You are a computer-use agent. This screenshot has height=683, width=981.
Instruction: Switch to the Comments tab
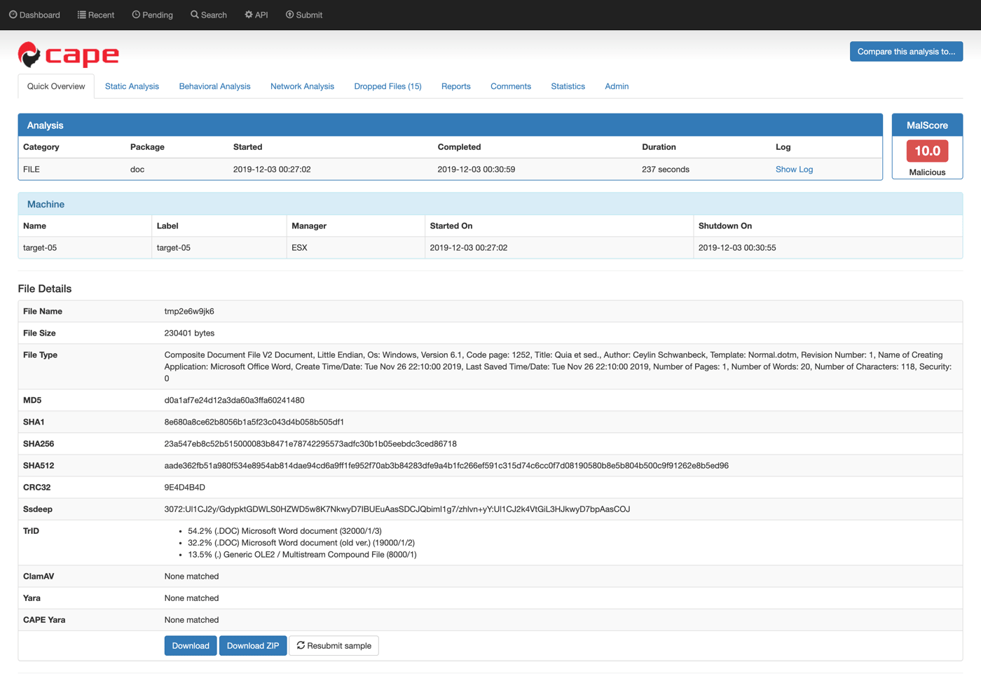pos(510,86)
